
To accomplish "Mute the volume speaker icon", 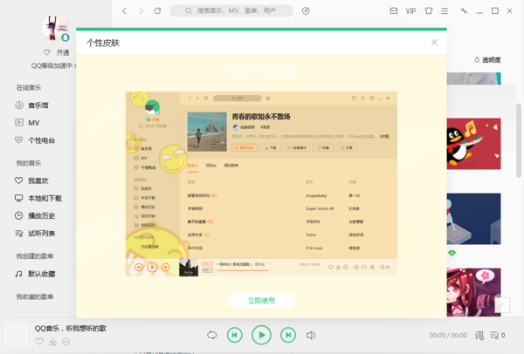I will point(311,335).
